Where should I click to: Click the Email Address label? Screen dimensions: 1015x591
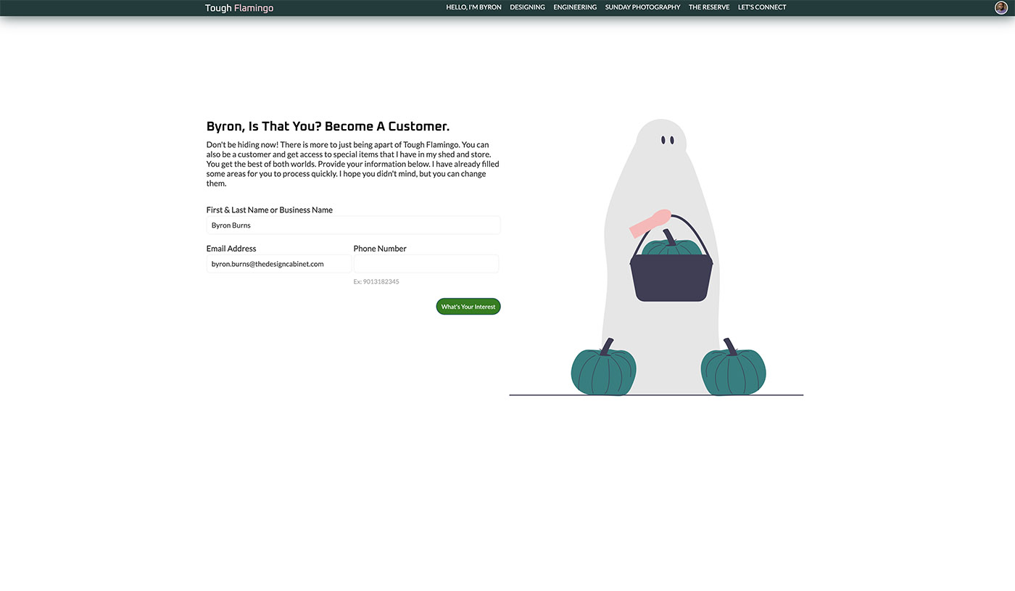point(231,249)
